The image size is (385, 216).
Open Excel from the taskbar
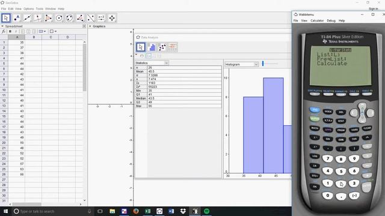coord(147,211)
